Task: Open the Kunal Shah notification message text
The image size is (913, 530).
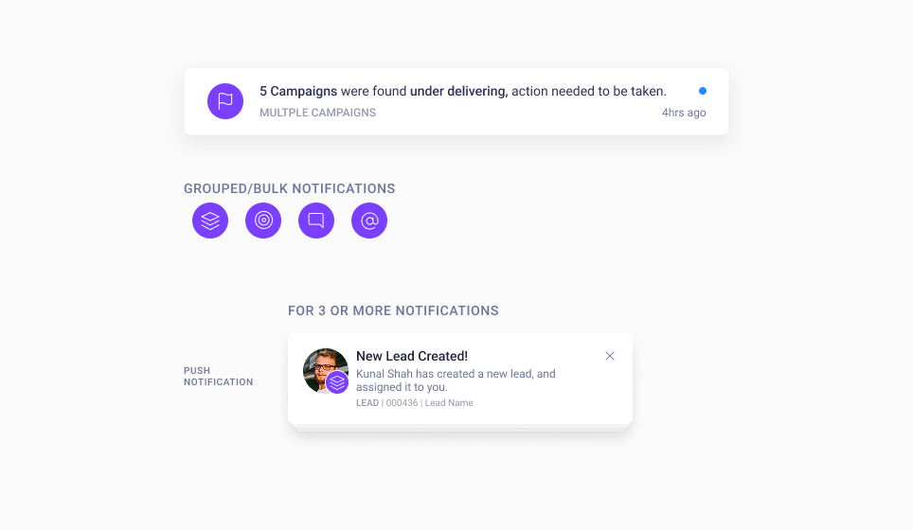Action: coord(456,380)
